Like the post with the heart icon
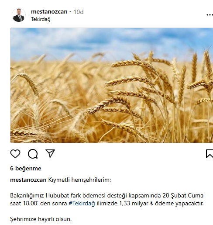The width and height of the screenshot is (213, 225). point(15,154)
